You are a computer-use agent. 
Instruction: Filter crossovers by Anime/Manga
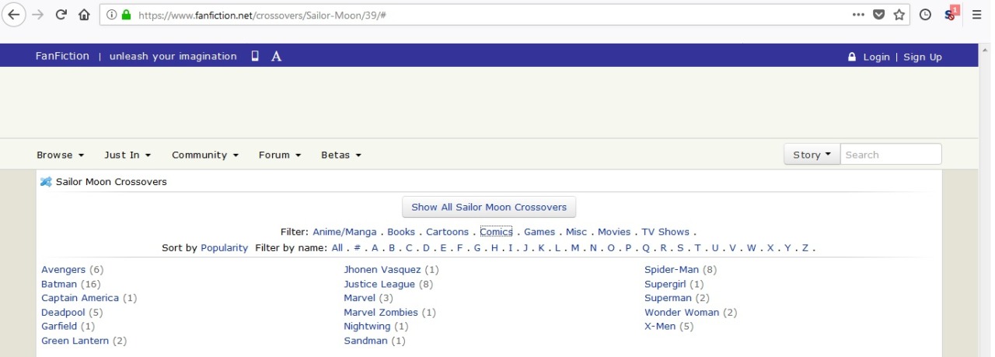point(344,232)
